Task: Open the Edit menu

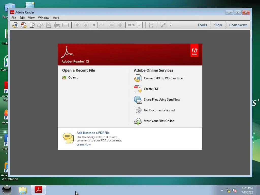Action: point(22,18)
